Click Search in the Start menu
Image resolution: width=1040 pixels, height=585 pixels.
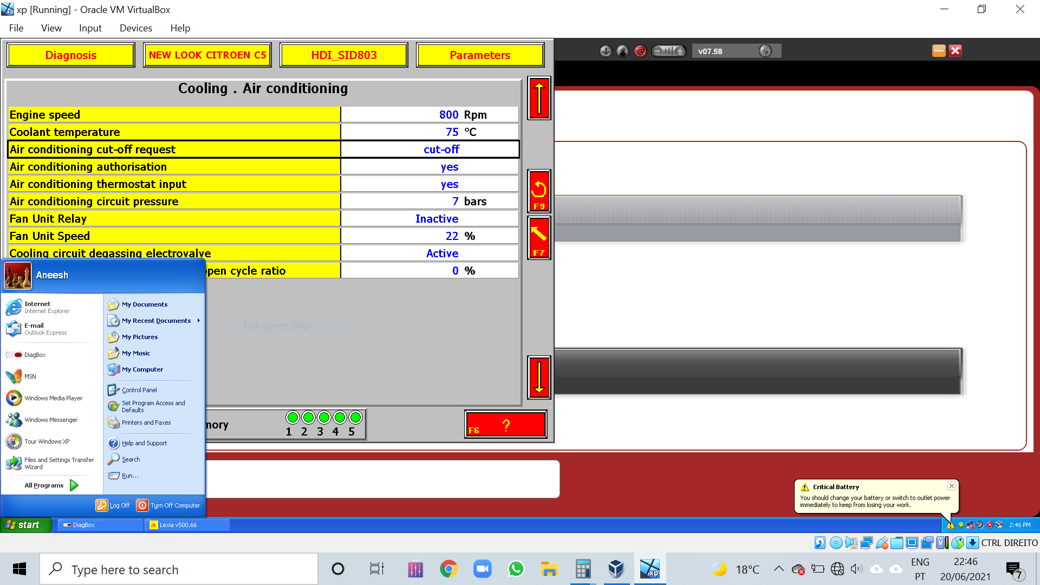tap(154, 459)
